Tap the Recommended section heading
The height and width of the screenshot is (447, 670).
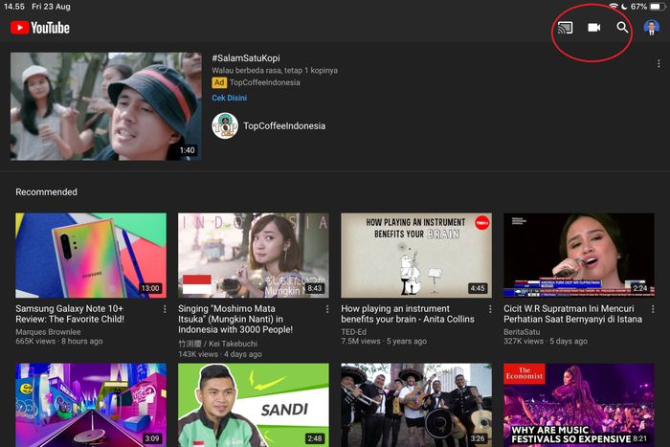(x=46, y=192)
